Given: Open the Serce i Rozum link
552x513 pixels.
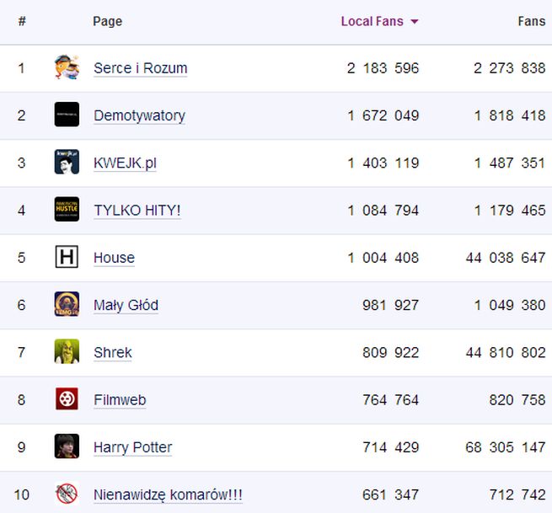Looking at the screenshot, I should coord(140,68).
